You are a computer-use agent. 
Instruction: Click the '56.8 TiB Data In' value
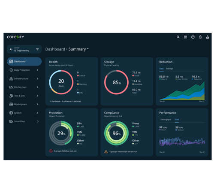click(164, 78)
